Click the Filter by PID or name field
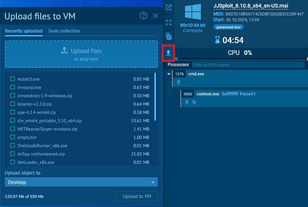The height and width of the screenshot is (207, 308). [x=248, y=65]
